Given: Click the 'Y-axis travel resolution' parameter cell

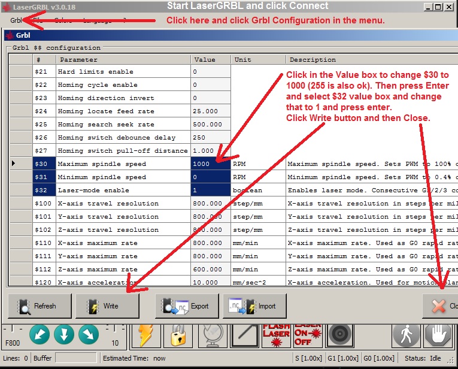Looking at the screenshot, I should 123,216.
